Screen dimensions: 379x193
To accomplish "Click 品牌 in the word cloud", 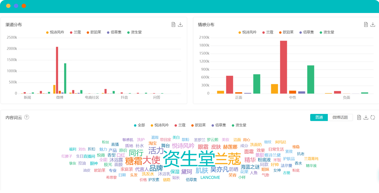I will coord(156,168).
